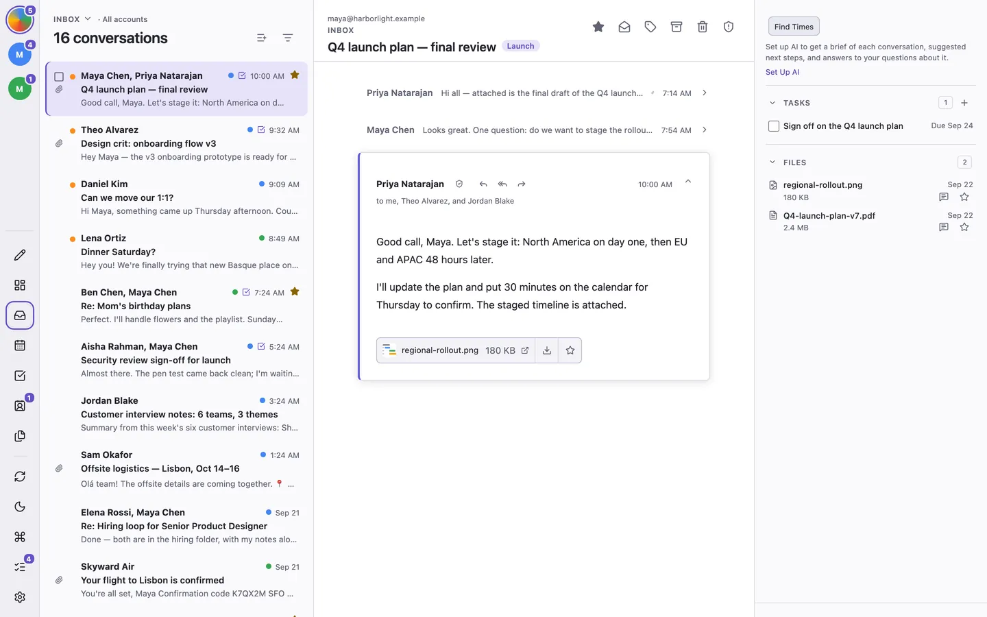Switch to the blue M account avatar
This screenshot has width=987, height=617.
[19, 54]
